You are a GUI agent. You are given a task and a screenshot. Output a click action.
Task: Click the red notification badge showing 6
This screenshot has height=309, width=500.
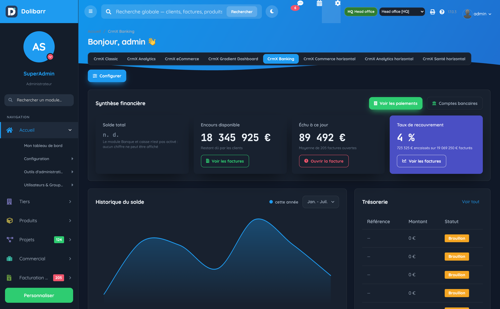pyautogui.click(x=295, y=8)
